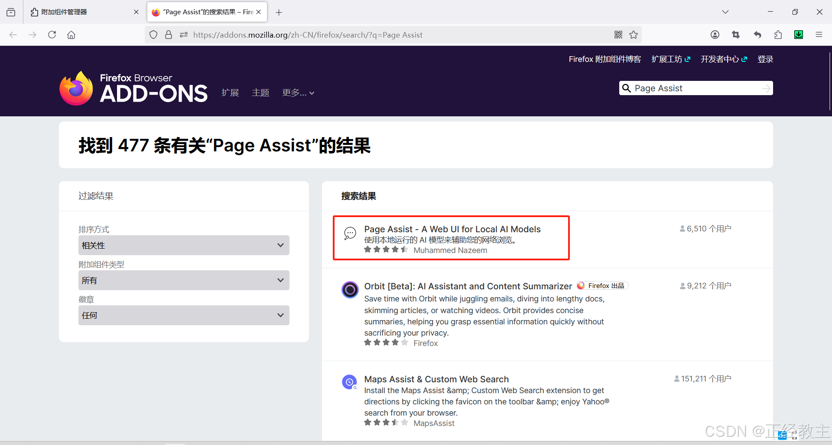Viewport: 832px width, 445px height.
Task: Open a new tab
Action: [279, 13]
